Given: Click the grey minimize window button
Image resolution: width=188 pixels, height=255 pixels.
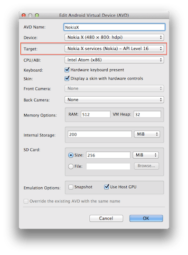Looking at the screenshot, I should tap(30, 15).
